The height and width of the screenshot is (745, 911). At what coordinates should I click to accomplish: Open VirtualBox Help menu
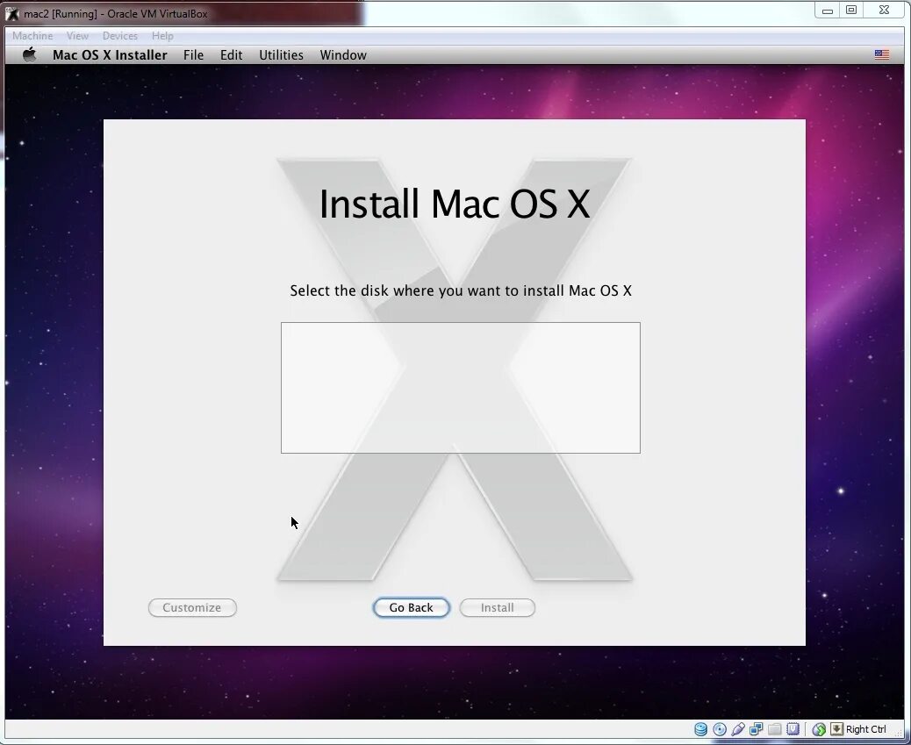pyautogui.click(x=162, y=35)
